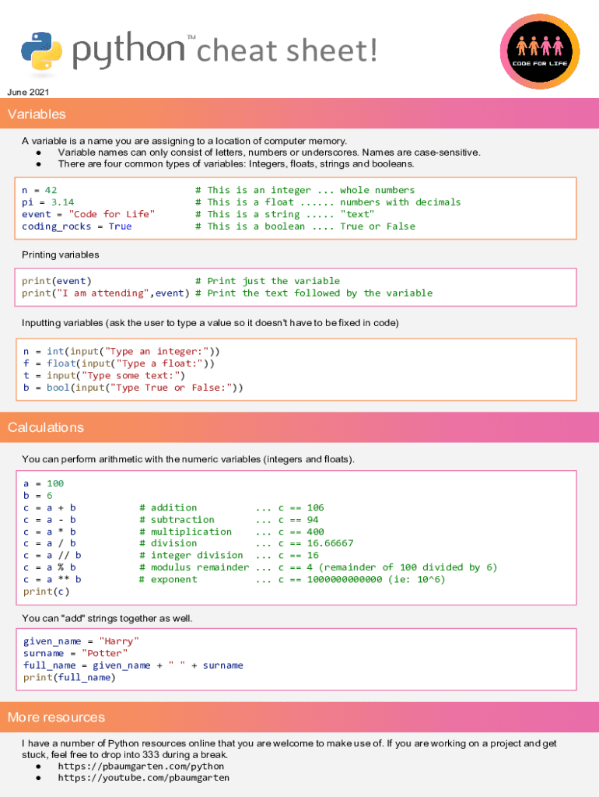Click the June 2021 date text

tap(29, 93)
